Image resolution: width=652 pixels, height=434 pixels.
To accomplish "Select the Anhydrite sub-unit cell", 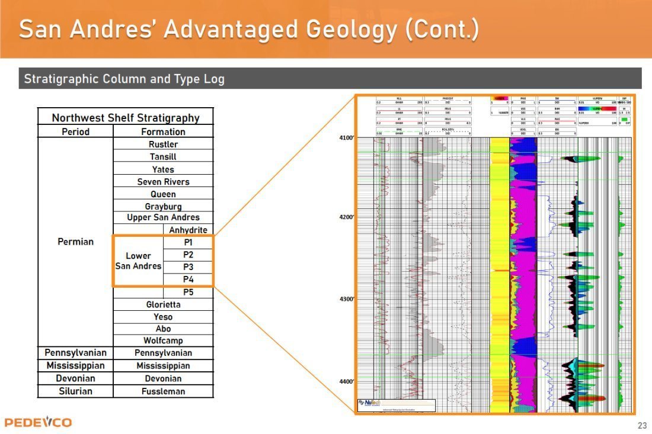I will (x=188, y=230).
